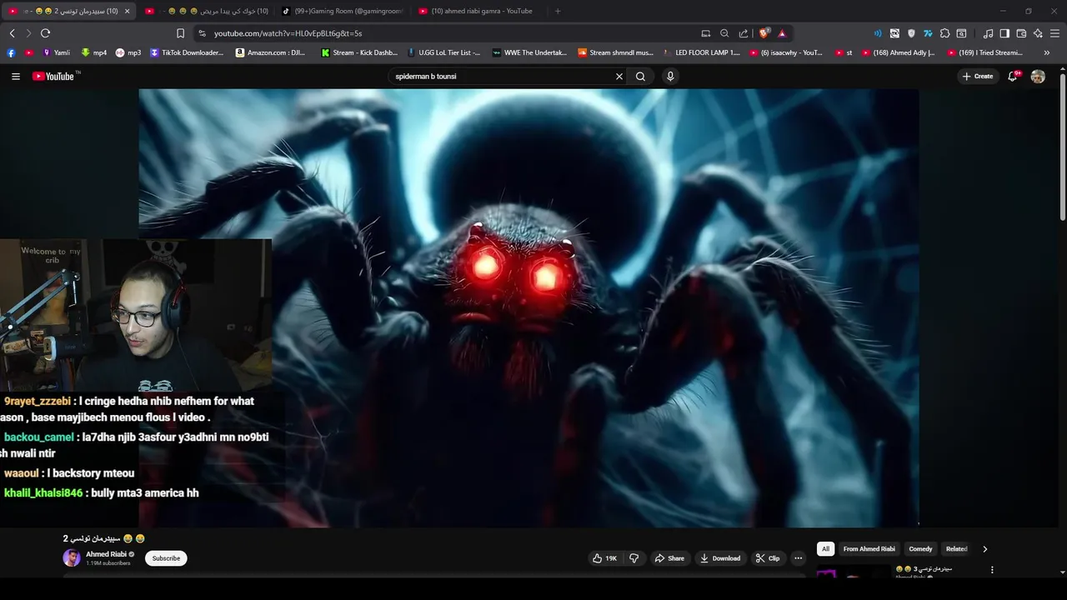The height and width of the screenshot is (600, 1067).
Task: Reload the page
Action: (45, 33)
